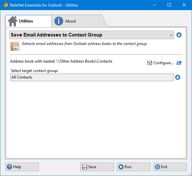Maximize the ReliefJet Essentials window

(x=169, y=5)
